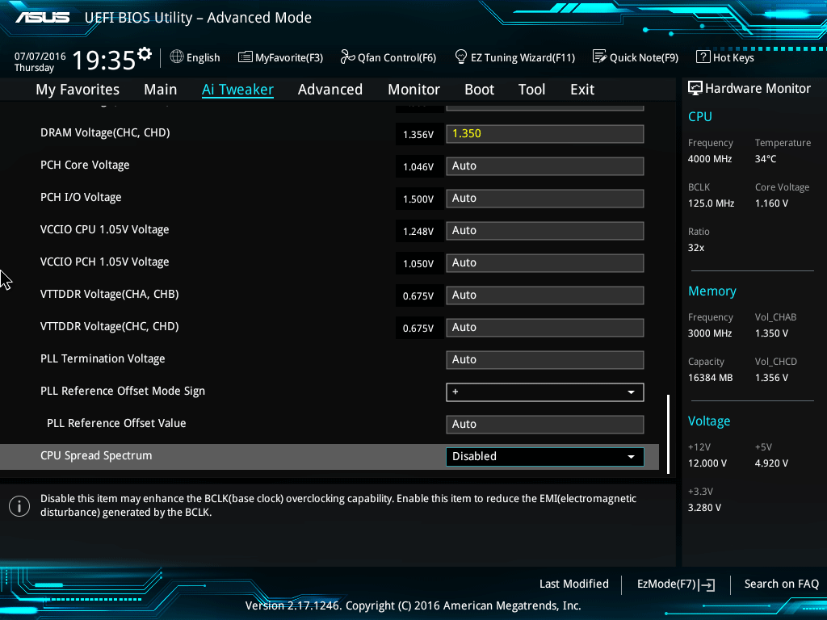Image resolution: width=827 pixels, height=620 pixels.
Task: Click the Voltage section heading
Action: tap(709, 421)
